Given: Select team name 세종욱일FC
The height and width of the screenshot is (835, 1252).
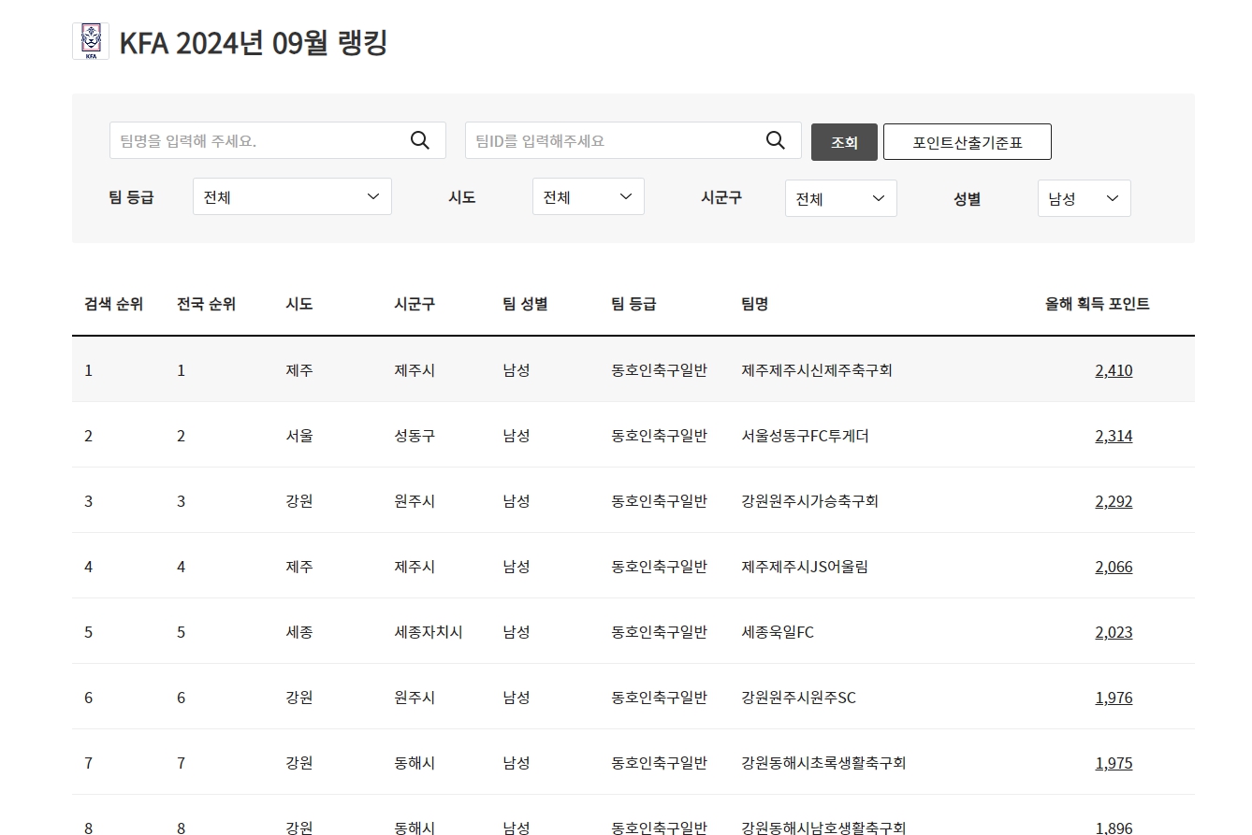Looking at the screenshot, I should [778, 632].
